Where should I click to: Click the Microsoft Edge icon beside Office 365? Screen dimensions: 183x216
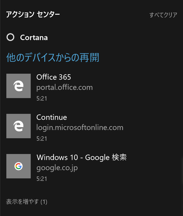(x=18, y=86)
